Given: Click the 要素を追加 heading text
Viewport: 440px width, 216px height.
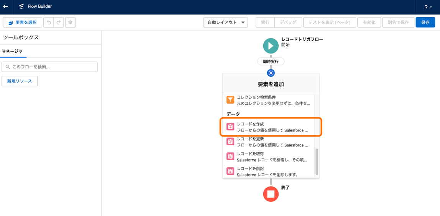Looking at the screenshot, I should [271, 84].
